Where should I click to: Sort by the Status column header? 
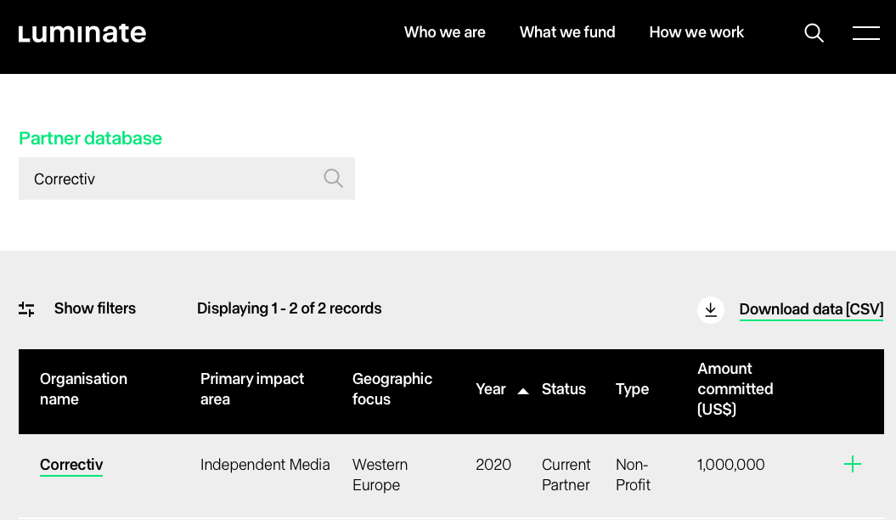(x=563, y=389)
